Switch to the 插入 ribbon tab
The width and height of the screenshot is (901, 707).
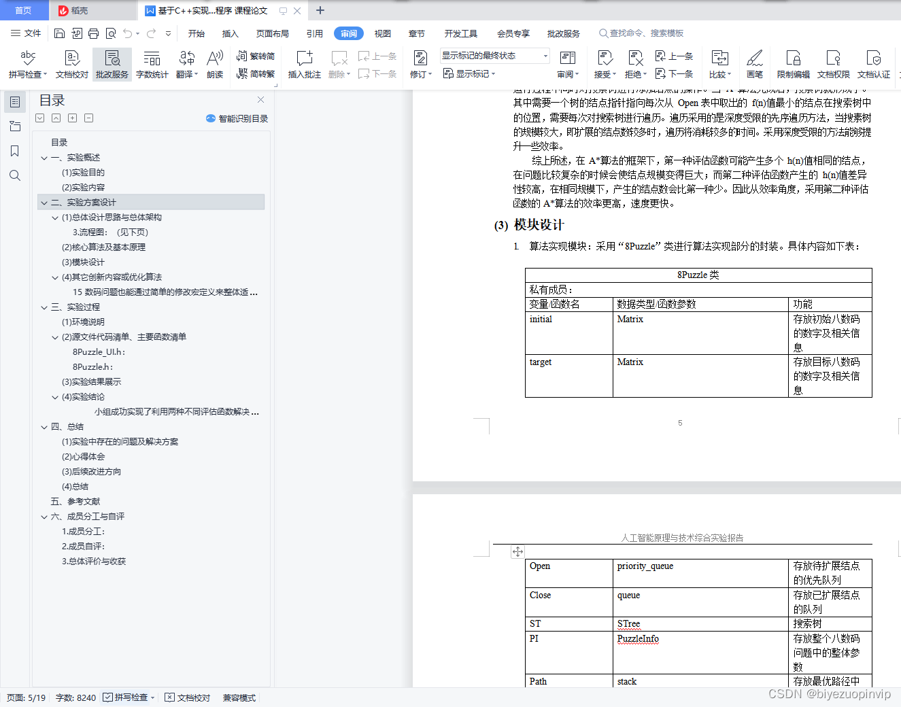(231, 33)
